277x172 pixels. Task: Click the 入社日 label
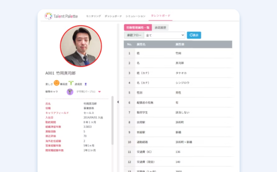pos(49,117)
